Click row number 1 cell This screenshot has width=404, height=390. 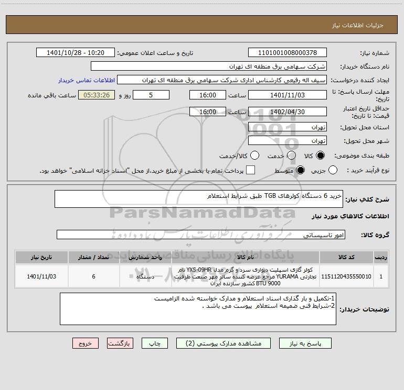pyautogui.click(x=381, y=276)
